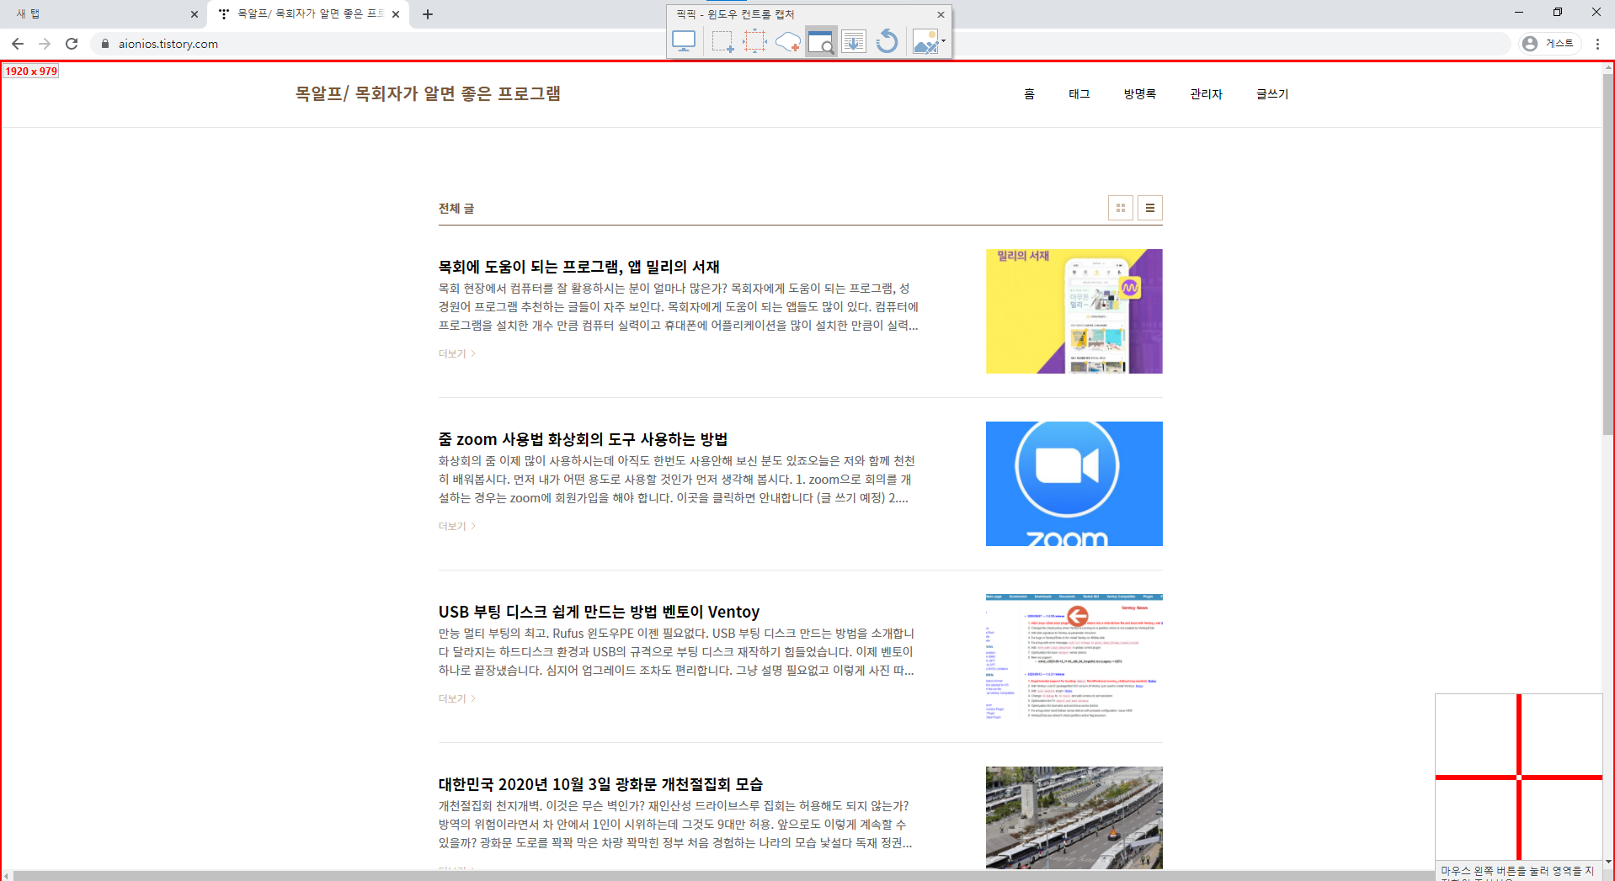Open the '글쓰기' menu item

tap(1272, 94)
